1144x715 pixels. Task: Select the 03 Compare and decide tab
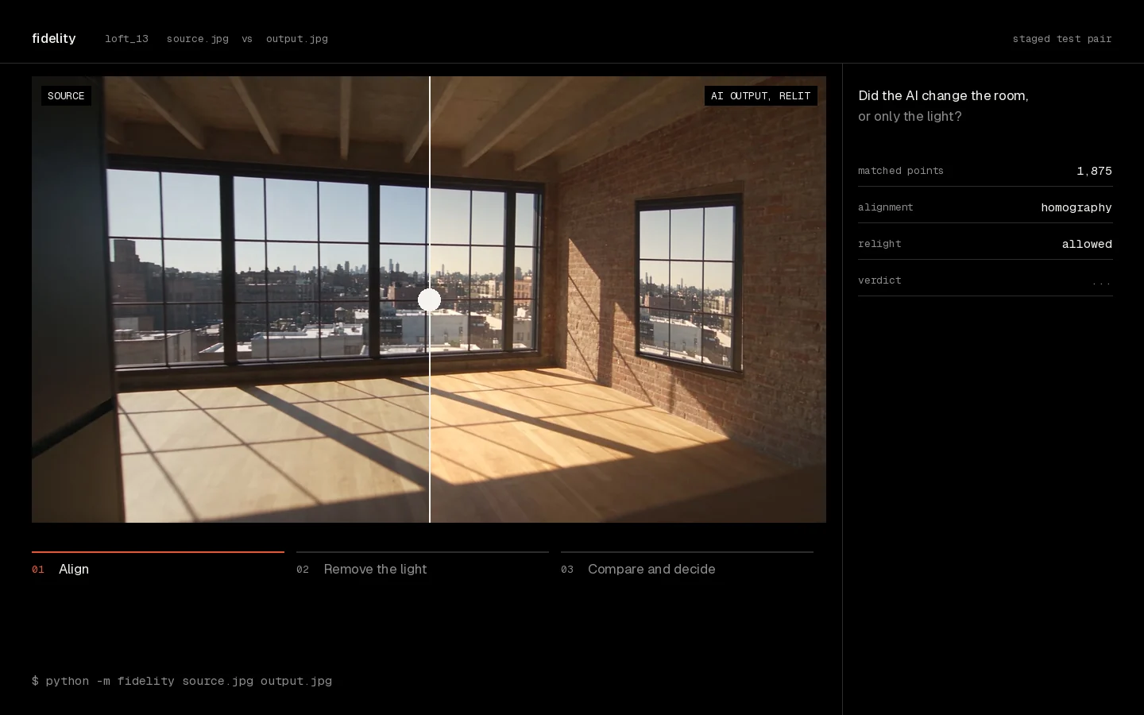point(687,565)
